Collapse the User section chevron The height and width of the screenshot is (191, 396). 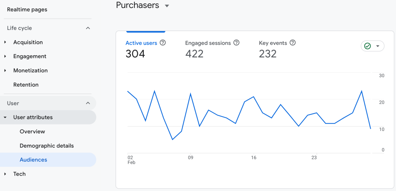coord(88,103)
